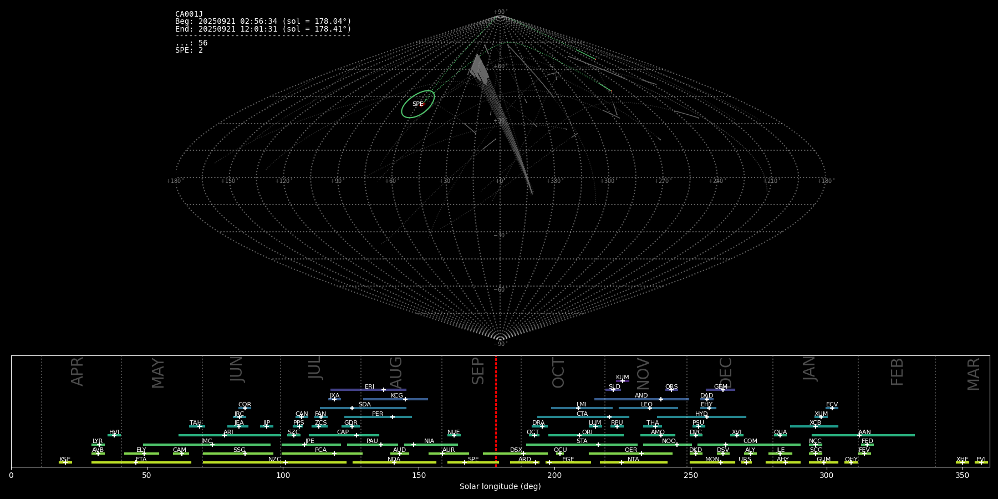This screenshot has height=499, width=998.
Task: Click the CAP shower label
Action: pos(343,432)
